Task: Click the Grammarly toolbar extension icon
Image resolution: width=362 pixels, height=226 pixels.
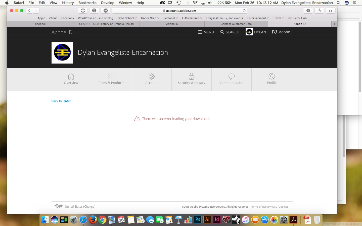Action: 94,11
